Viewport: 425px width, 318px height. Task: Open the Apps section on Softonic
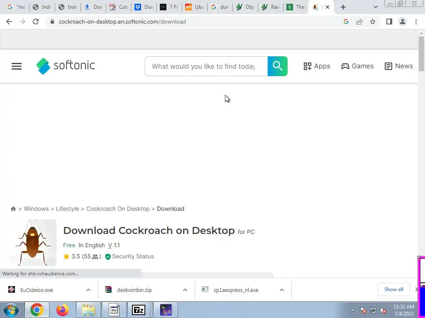pos(317,66)
